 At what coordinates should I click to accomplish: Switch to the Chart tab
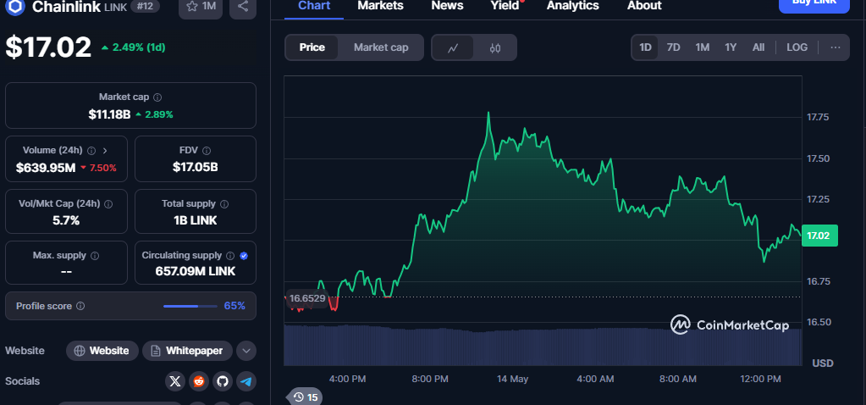click(x=314, y=6)
